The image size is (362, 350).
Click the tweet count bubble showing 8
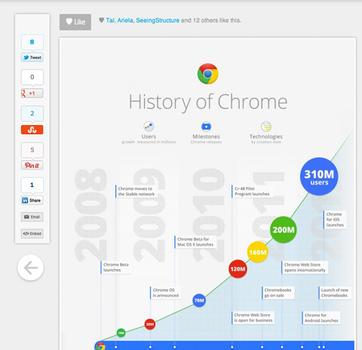[32, 42]
